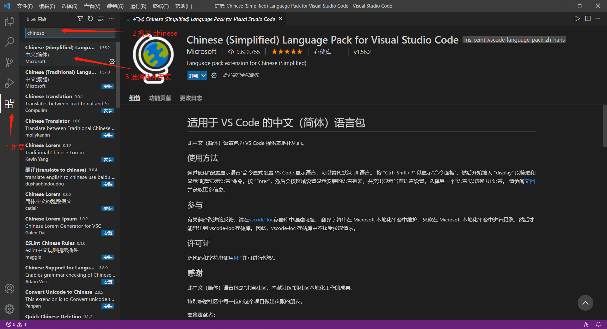This screenshot has height=329, width=607.
Task: Open the 文件 menu
Action: 25,6
